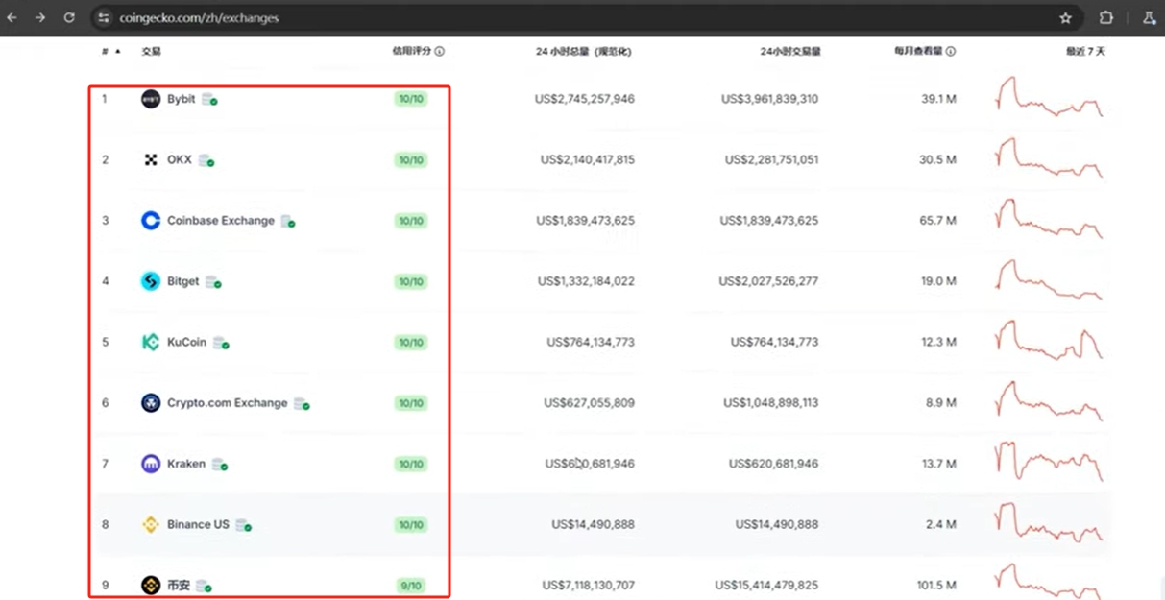Click reserve badge icon next to KuCoin
Viewport: 1165px width, 600px height.
click(221, 343)
